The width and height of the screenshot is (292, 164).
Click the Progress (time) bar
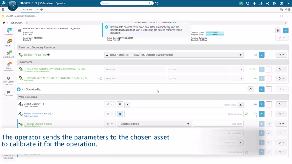pyautogui.click(x=215, y=34)
